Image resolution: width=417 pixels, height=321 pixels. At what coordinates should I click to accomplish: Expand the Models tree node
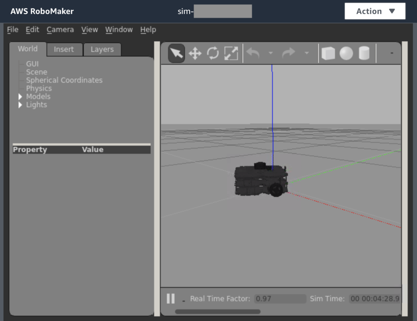click(20, 97)
